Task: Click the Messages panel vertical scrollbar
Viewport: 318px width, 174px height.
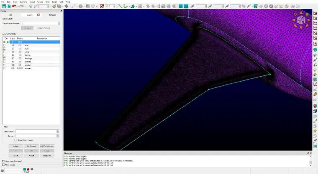Action: point(310,161)
